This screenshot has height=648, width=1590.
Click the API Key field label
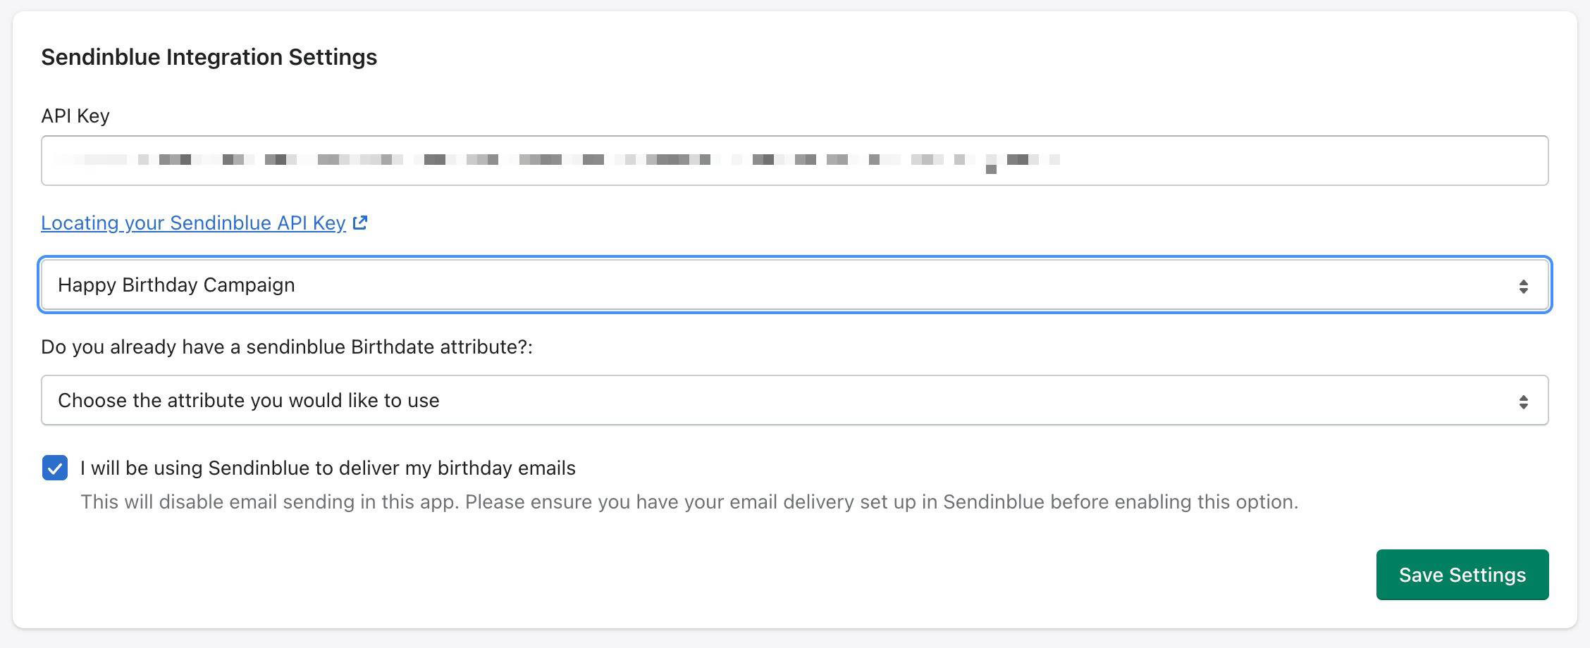point(75,116)
